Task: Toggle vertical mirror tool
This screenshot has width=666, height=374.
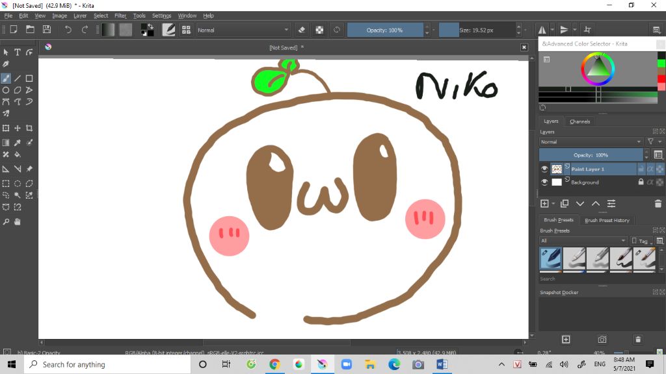Action: click(x=564, y=30)
